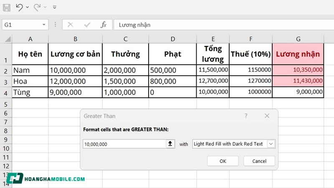Select column D header

coord(172,39)
